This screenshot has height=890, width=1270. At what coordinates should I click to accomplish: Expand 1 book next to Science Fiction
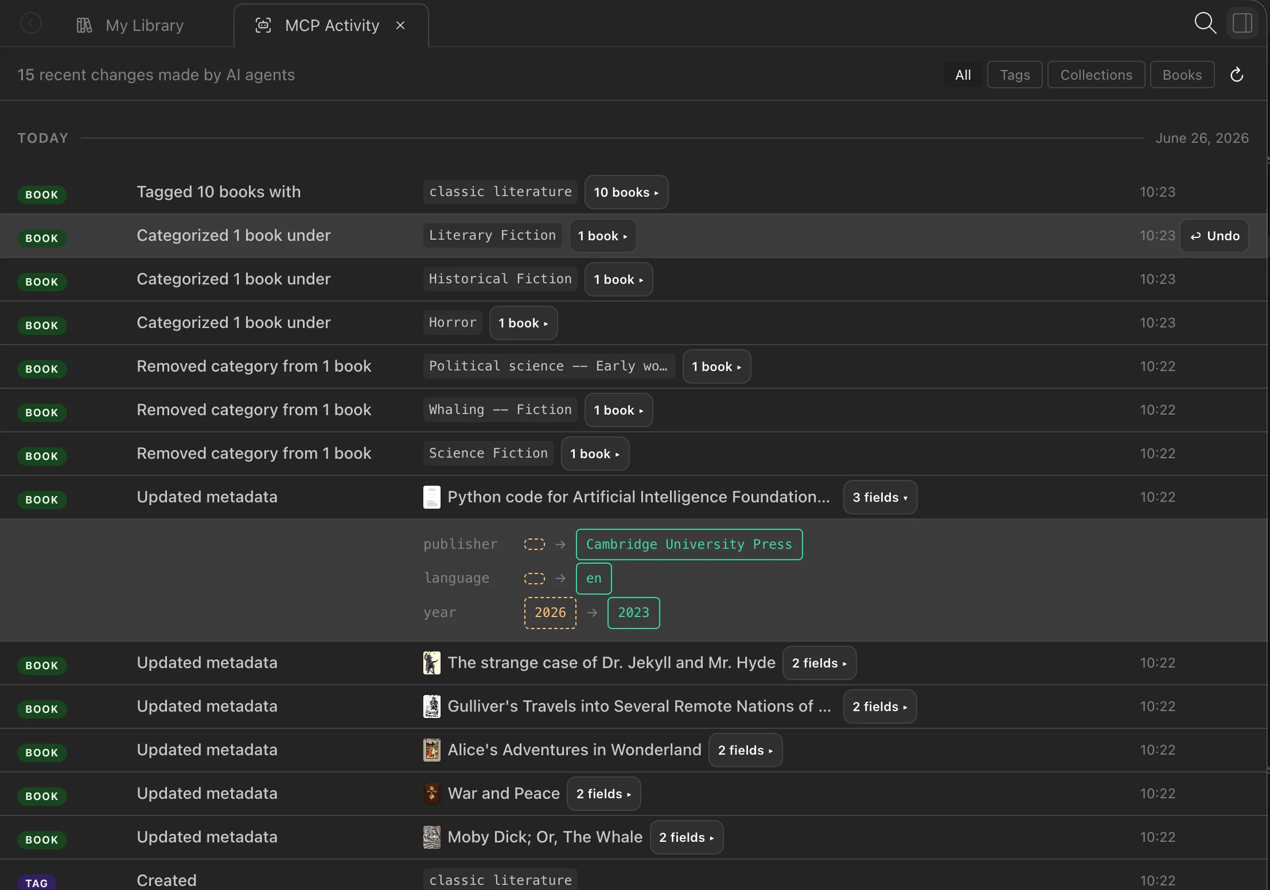pos(595,454)
